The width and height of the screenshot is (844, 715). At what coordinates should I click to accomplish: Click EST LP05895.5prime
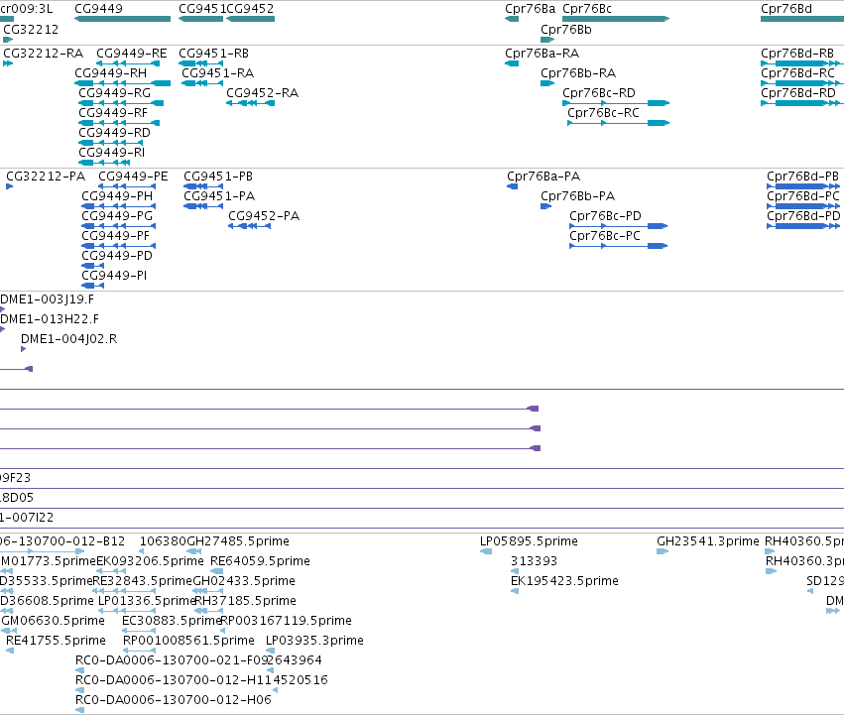click(x=530, y=541)
